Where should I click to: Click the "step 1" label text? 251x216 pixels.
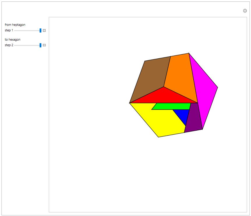[9, 30]
